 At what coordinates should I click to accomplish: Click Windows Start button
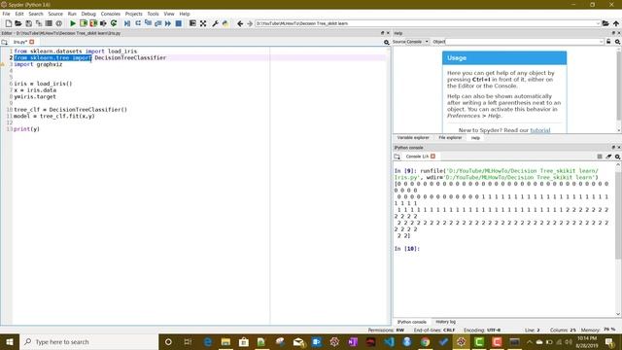pos(10,341)
